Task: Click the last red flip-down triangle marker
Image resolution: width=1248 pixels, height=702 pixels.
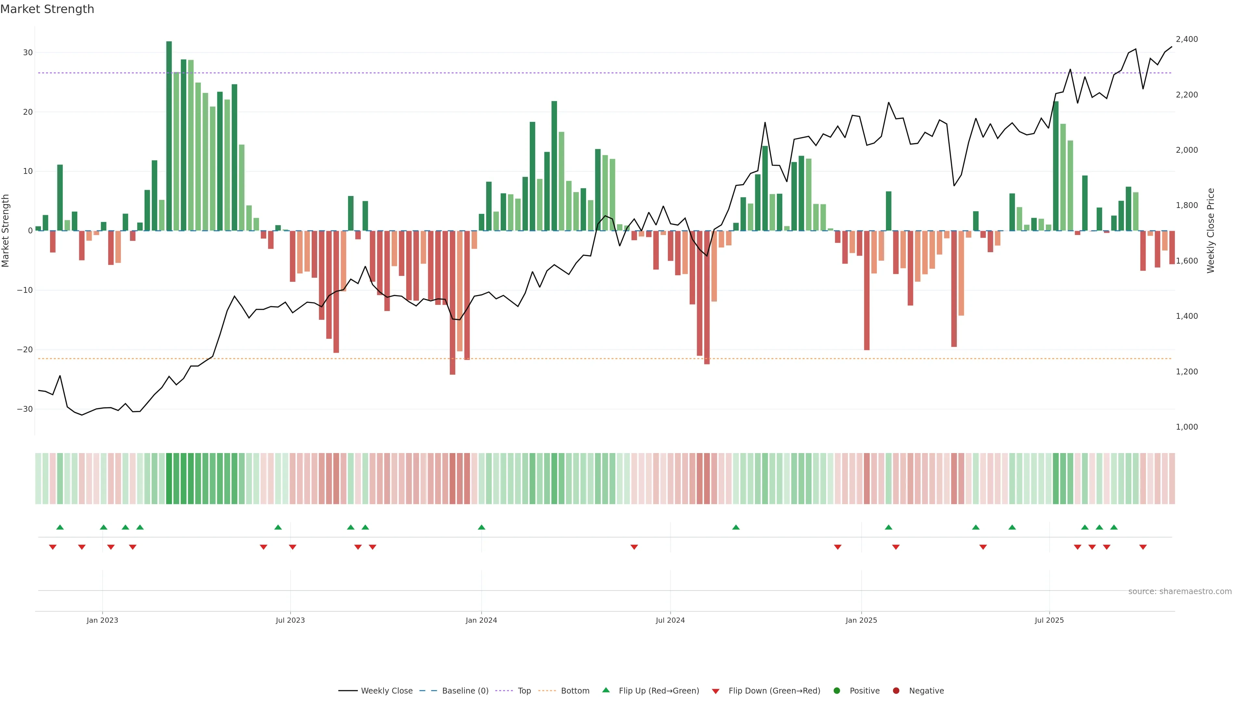Action: 1143,547
